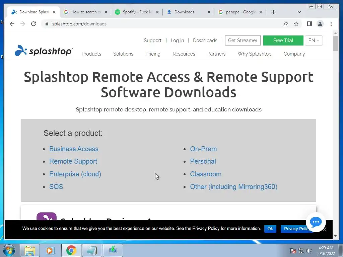Screen dimensions: 343x257
Task: Click the green Free Trial button
Action: click(283, 40)
